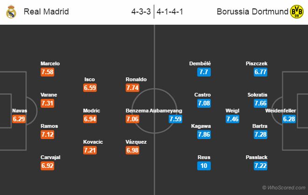Click Carvajal's 6.92 rating badge
The height and width of the screenshot is (195, 308).
(x=47, y=166)
